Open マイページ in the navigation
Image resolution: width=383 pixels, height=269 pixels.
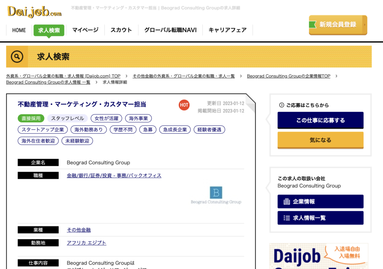85,30
